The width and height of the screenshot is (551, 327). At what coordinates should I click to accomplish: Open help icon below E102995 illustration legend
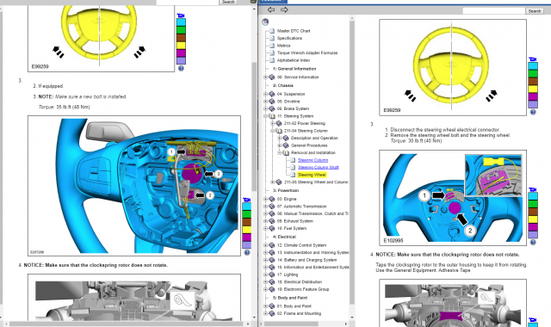coord(533,242)
